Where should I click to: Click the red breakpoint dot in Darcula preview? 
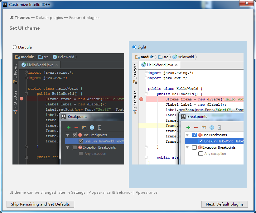point(22,99)
